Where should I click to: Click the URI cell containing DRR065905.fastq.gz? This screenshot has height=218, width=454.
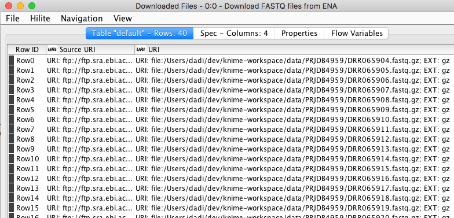pyautogui.click(x=294, y=71)
